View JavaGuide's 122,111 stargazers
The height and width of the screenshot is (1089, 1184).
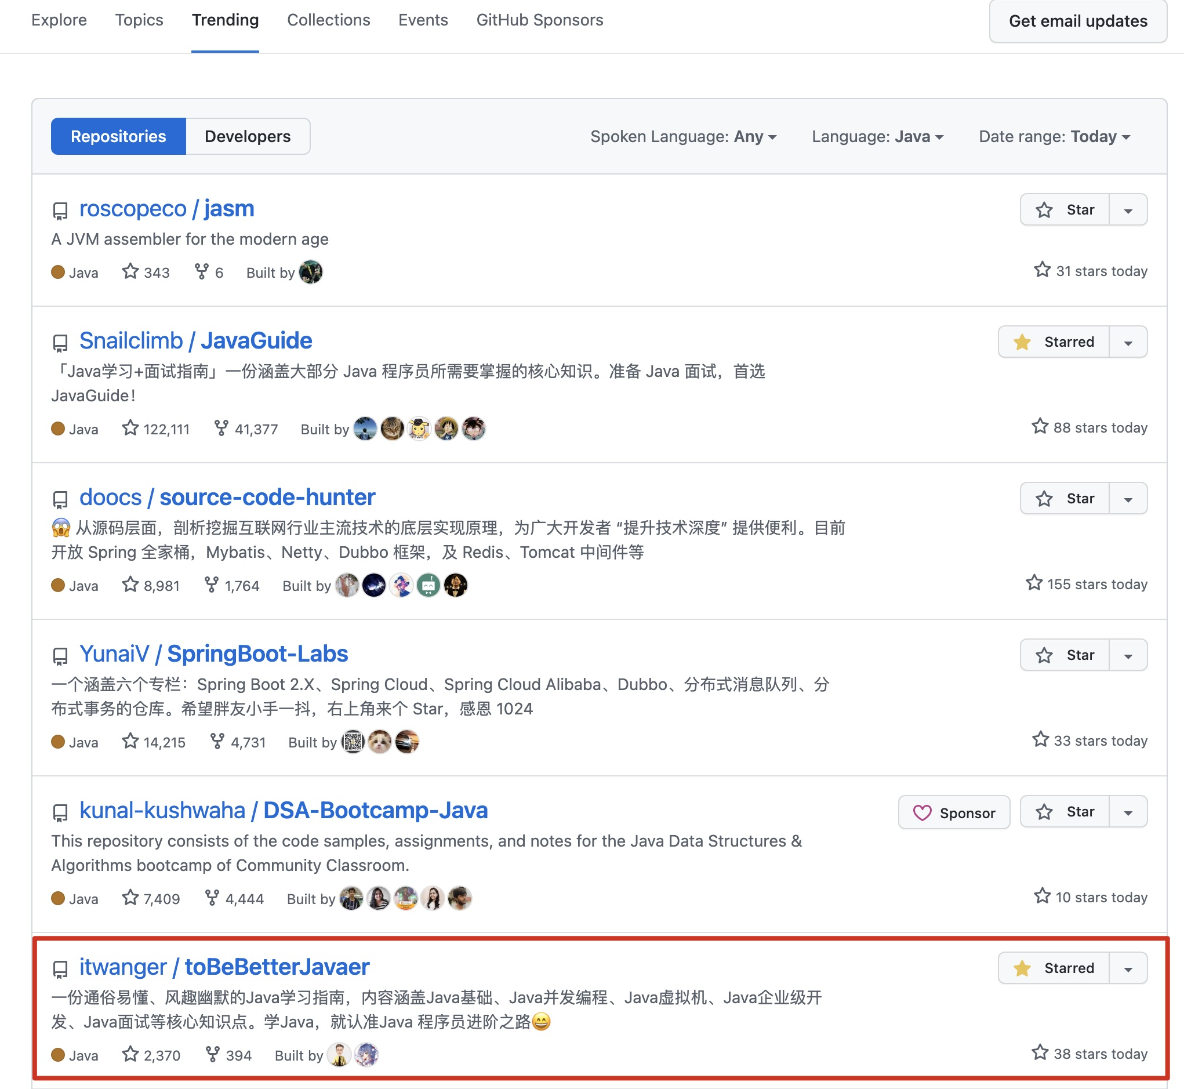tap(155, 429)
